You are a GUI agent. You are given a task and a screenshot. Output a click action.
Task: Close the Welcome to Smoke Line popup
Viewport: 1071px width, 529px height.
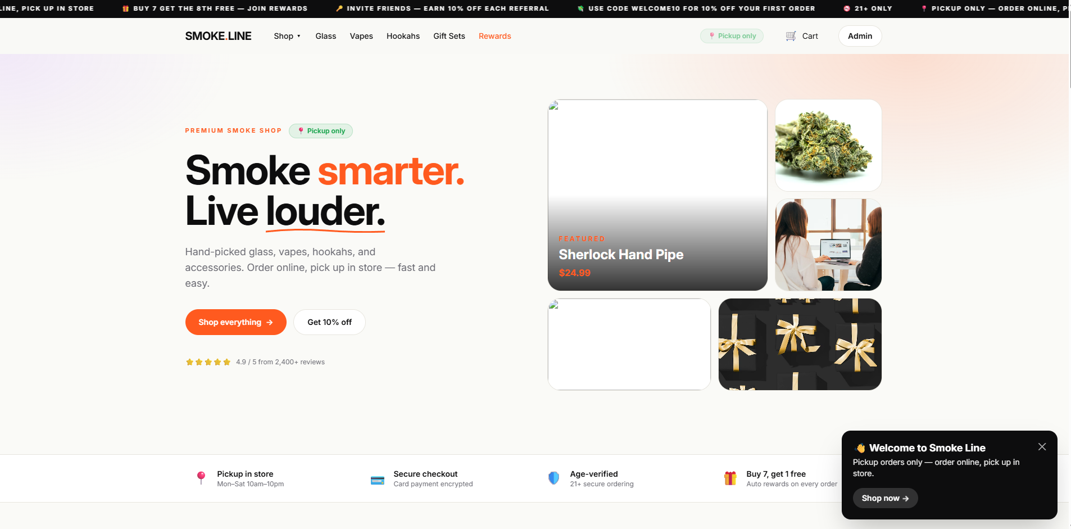coord(1042,447)
